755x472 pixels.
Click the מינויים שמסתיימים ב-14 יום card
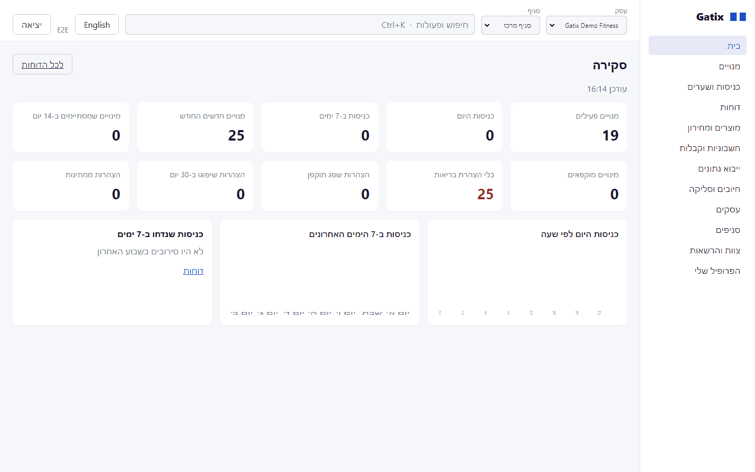71,127
